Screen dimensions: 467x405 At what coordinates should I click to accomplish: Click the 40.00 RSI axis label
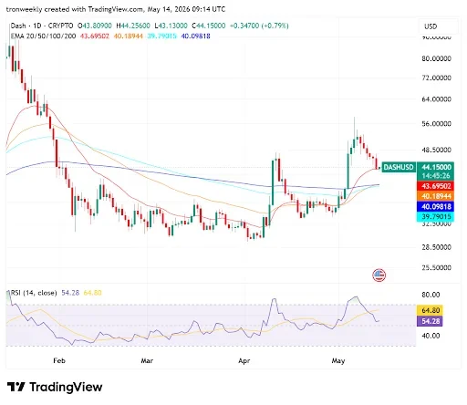431,336
